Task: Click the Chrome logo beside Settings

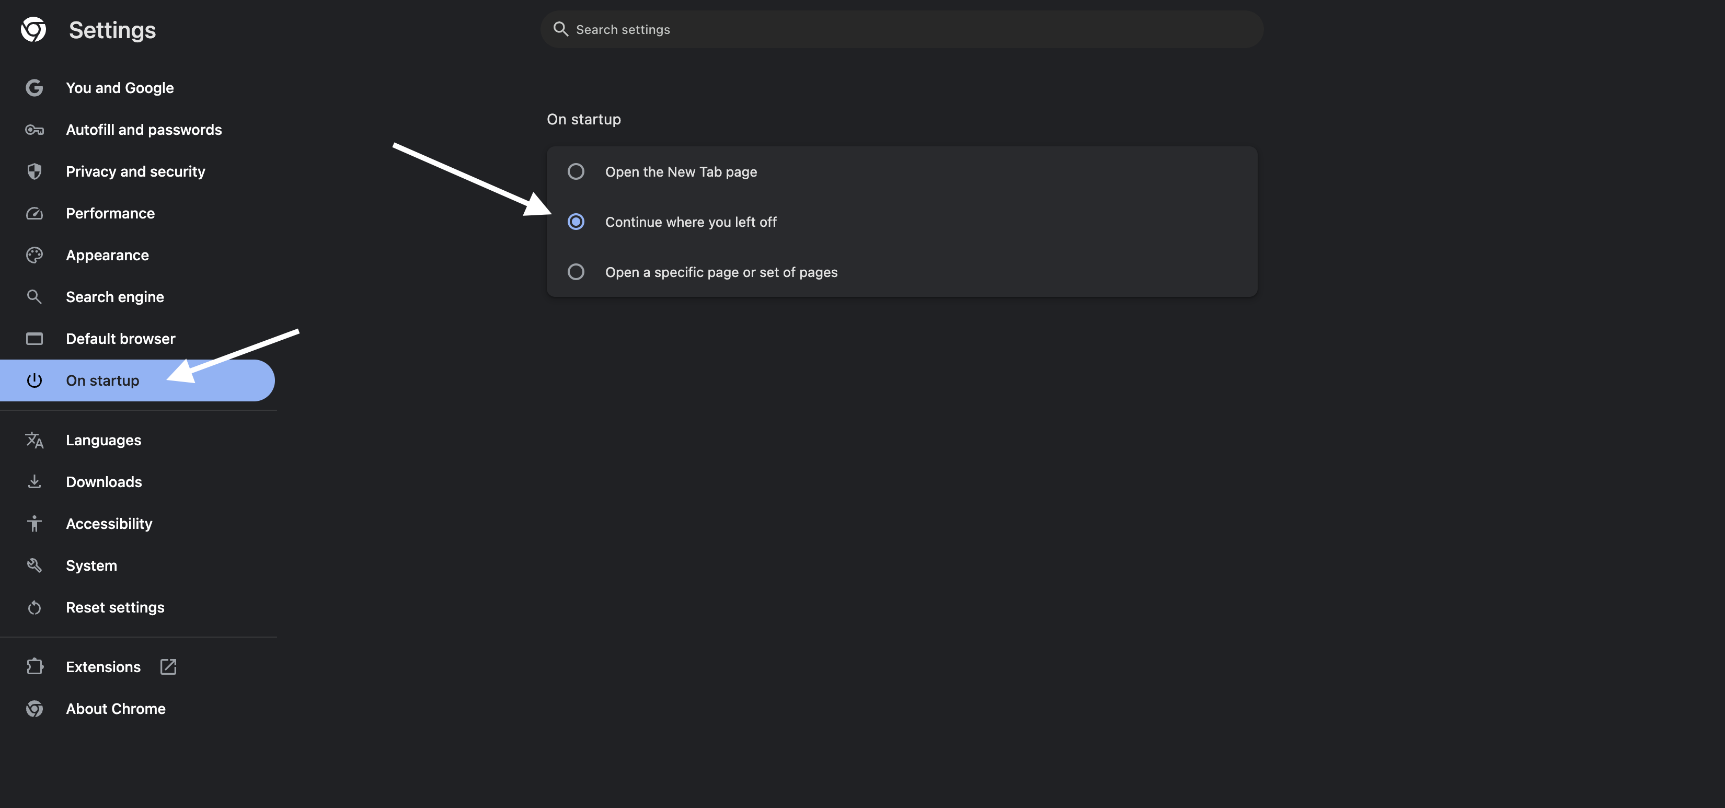Action: pos(33,29)
